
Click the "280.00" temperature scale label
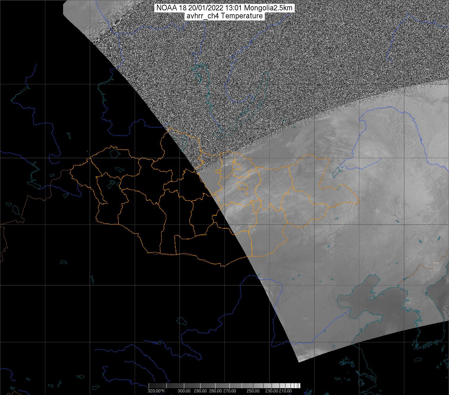tap(216, 391)
